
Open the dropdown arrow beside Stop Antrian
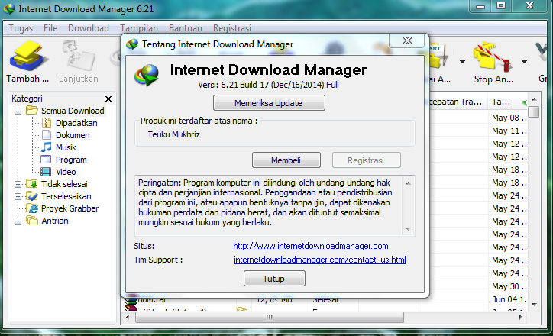[x=525, y=62]
